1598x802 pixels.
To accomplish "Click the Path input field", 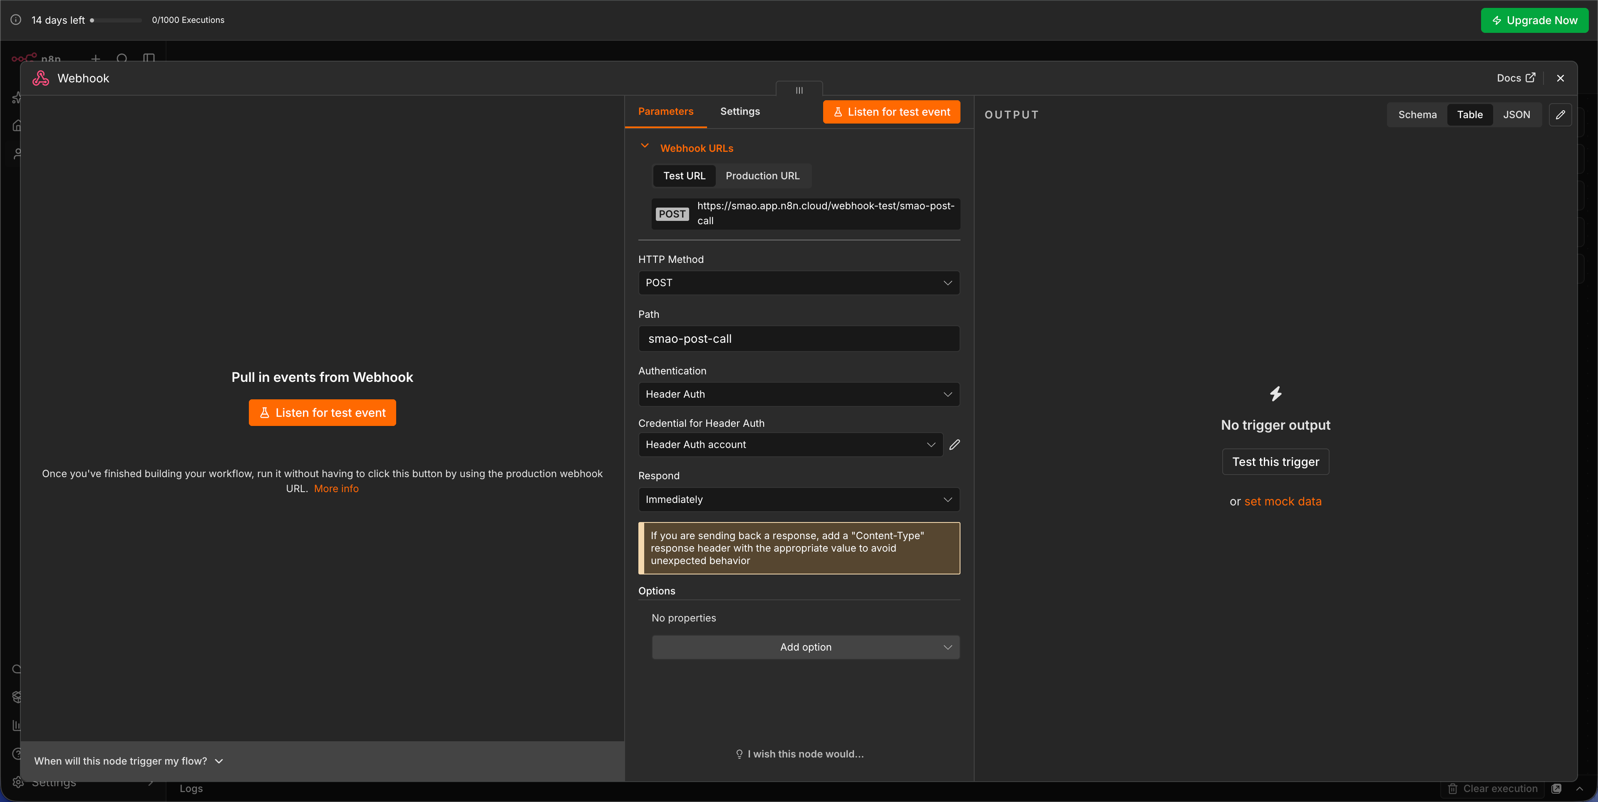I will tap(799, 339).
